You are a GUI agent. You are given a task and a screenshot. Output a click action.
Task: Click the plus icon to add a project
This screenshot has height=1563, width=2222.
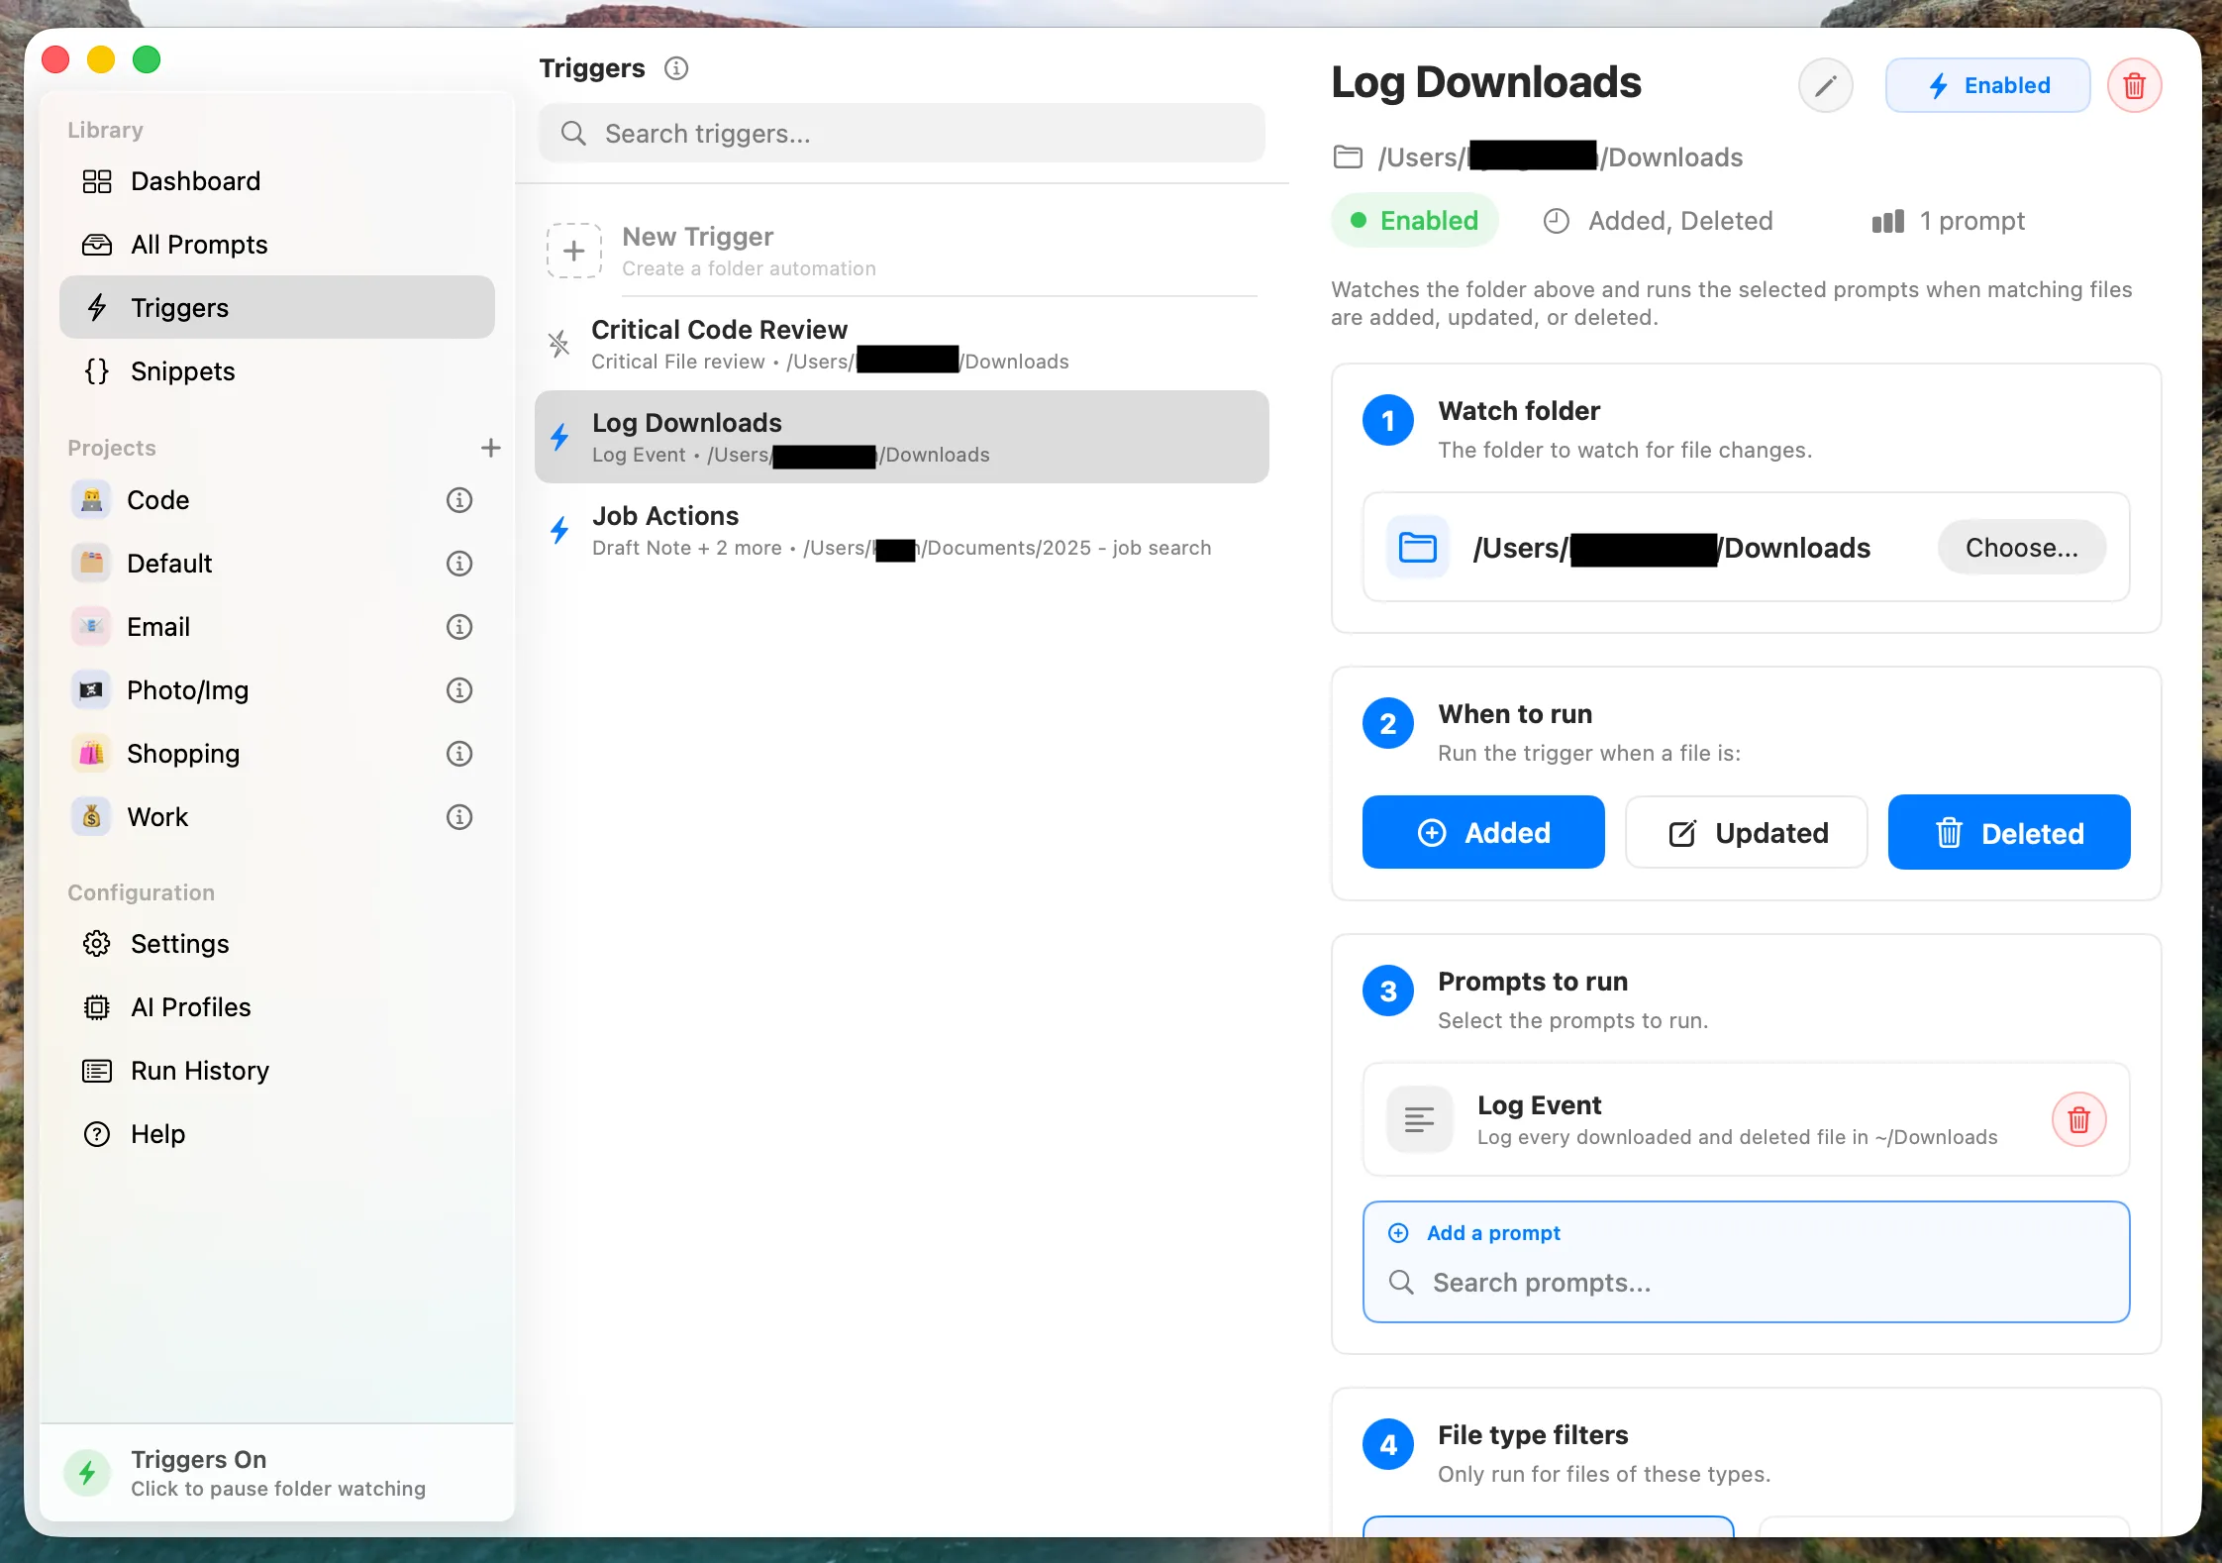[490, 448]
